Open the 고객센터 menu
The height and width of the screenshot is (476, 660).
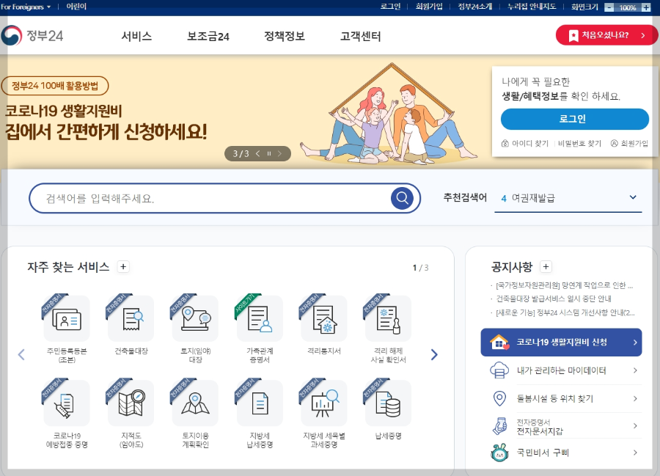point(361,36)
